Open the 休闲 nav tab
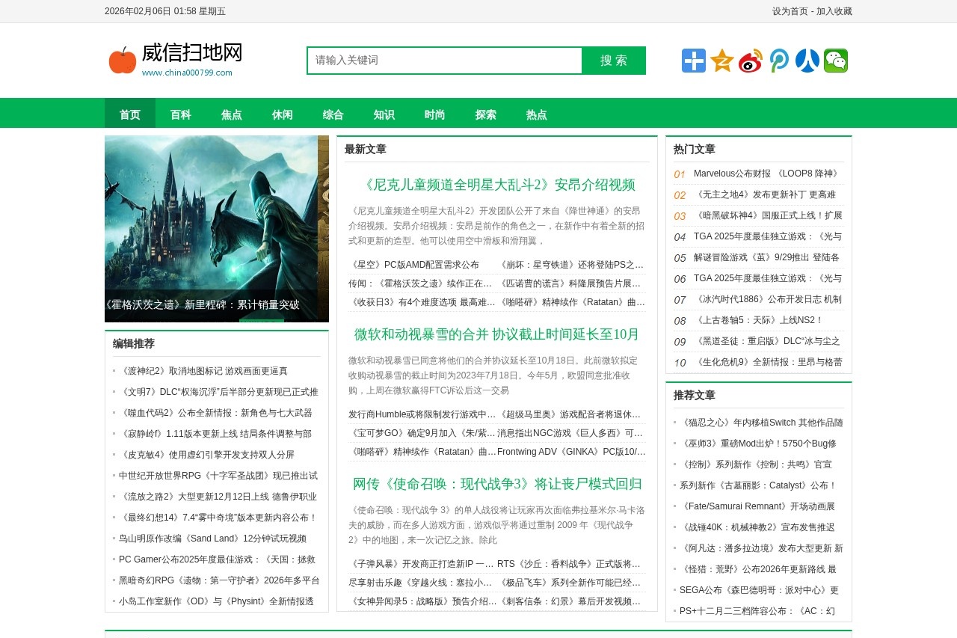The height and width of the screenshot is (638, 957). [283, 114]
